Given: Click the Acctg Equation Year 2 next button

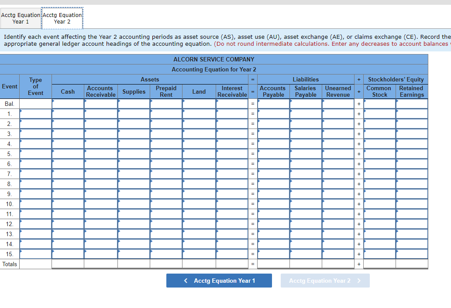Looking at the screenshot, I should coord(325,281).
